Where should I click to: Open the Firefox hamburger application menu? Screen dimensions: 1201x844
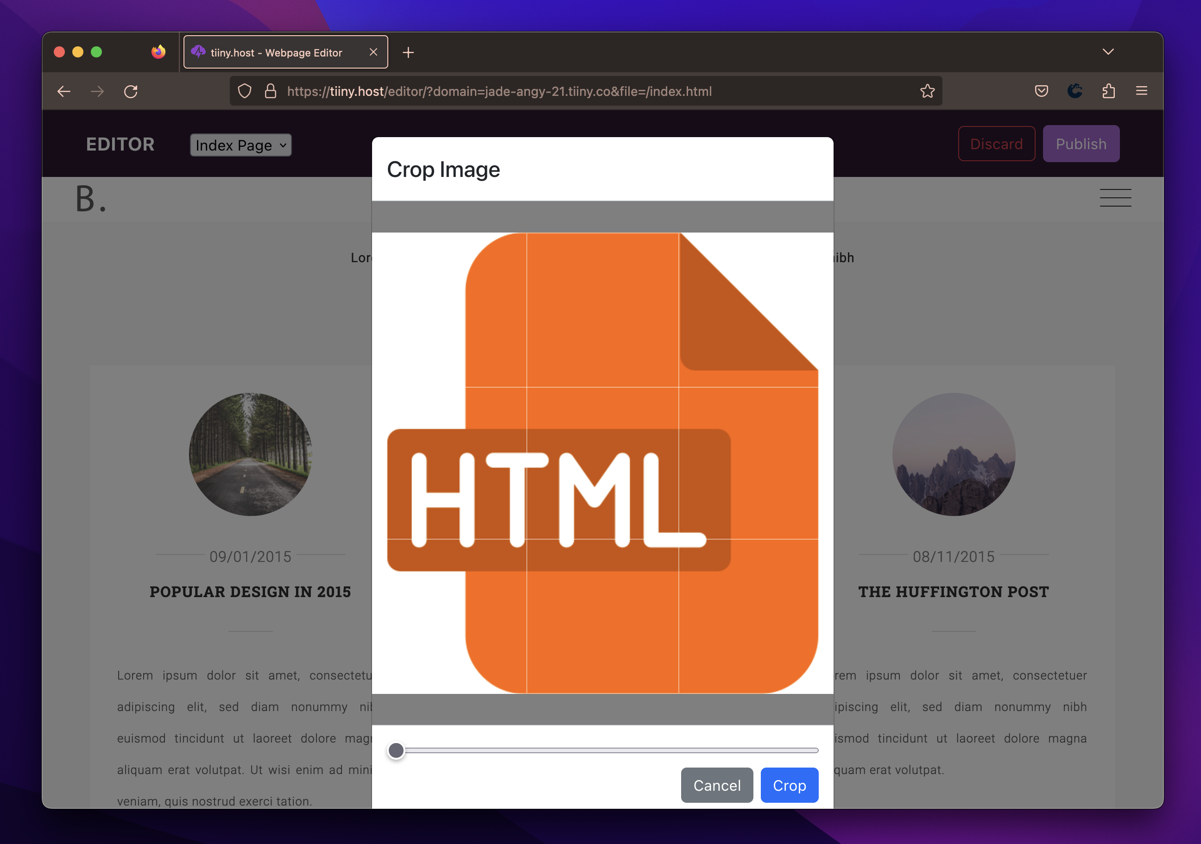[x=1141, y=91]
